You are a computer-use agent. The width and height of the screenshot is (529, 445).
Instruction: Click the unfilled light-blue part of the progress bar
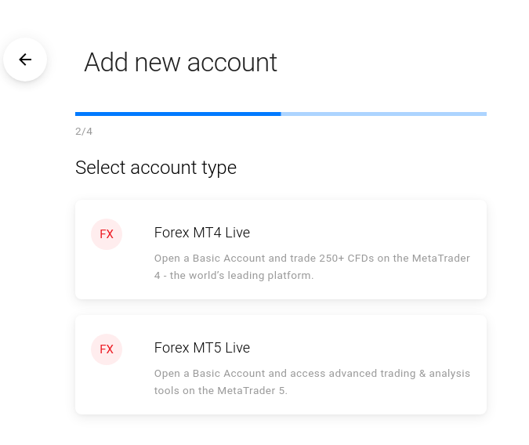384,114
